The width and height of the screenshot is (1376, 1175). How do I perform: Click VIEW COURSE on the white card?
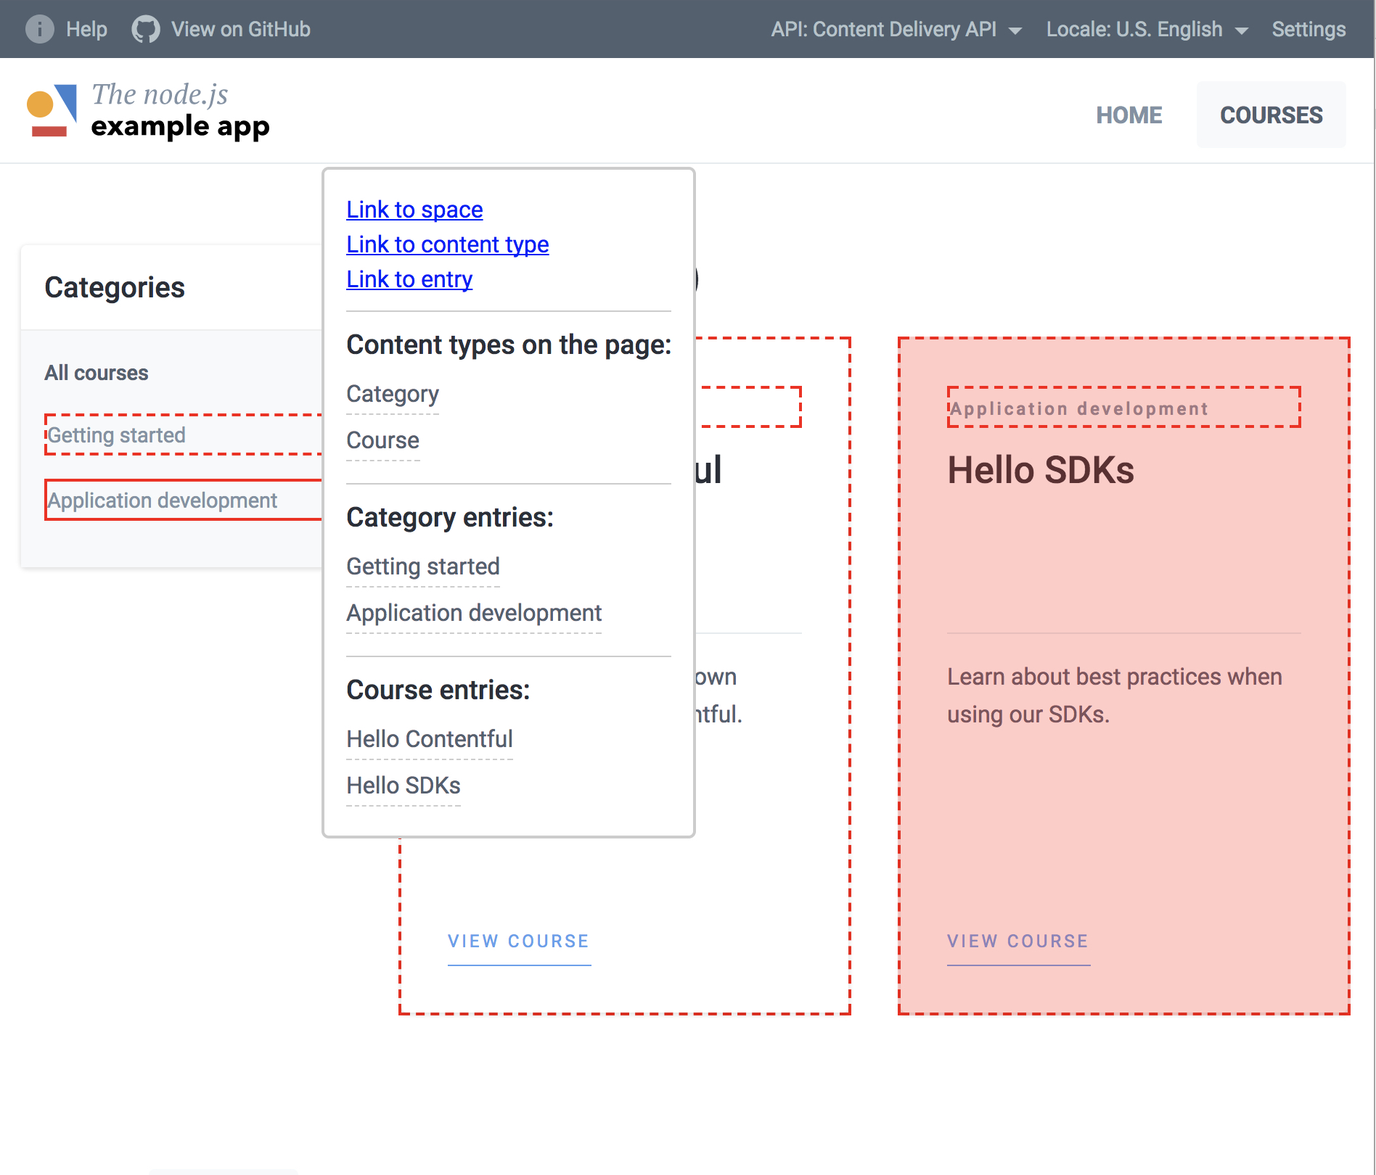(x=519, y=941)
